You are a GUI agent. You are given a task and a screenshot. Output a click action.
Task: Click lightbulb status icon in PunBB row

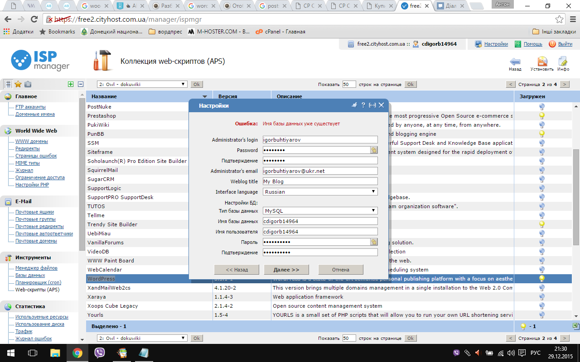tap(541, 134)
